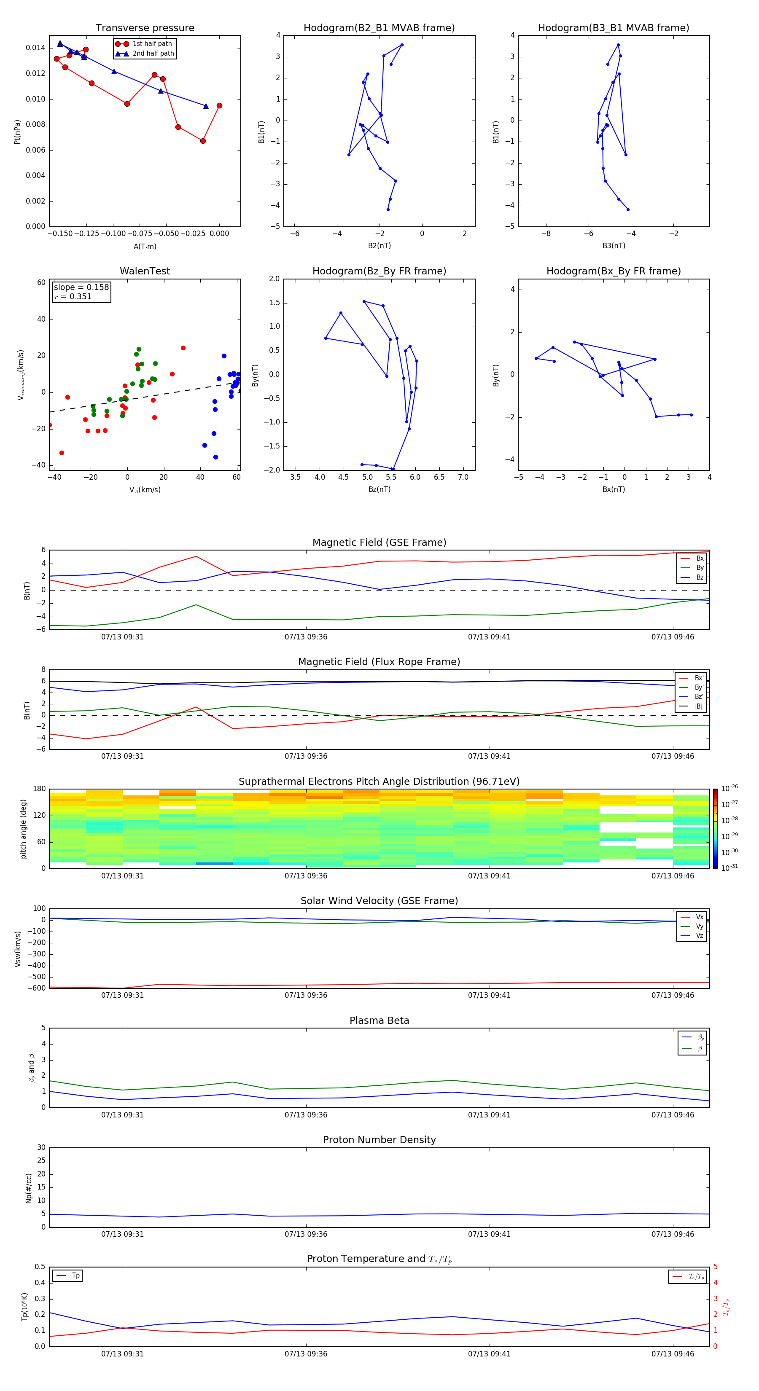The height and width of the screenshot is (1391, 759).
Task: Select 'By' in GSE magnetic field legend
Action: click(x=692, y=567)
